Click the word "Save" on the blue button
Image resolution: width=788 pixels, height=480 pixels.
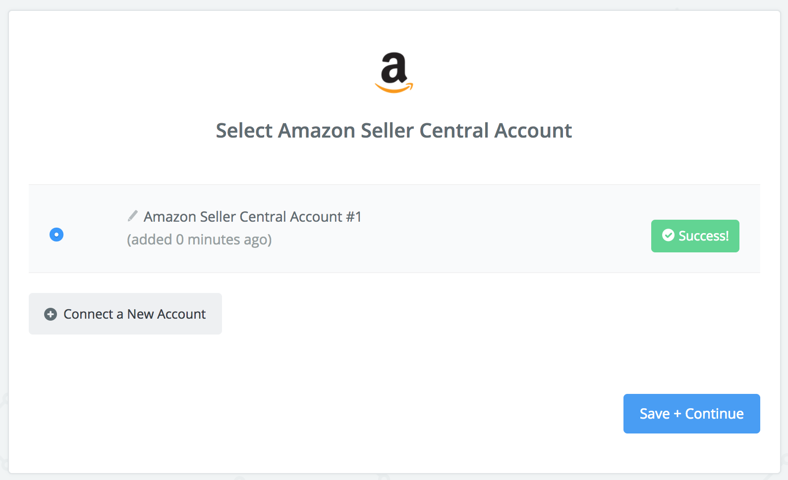click(655, 414)
